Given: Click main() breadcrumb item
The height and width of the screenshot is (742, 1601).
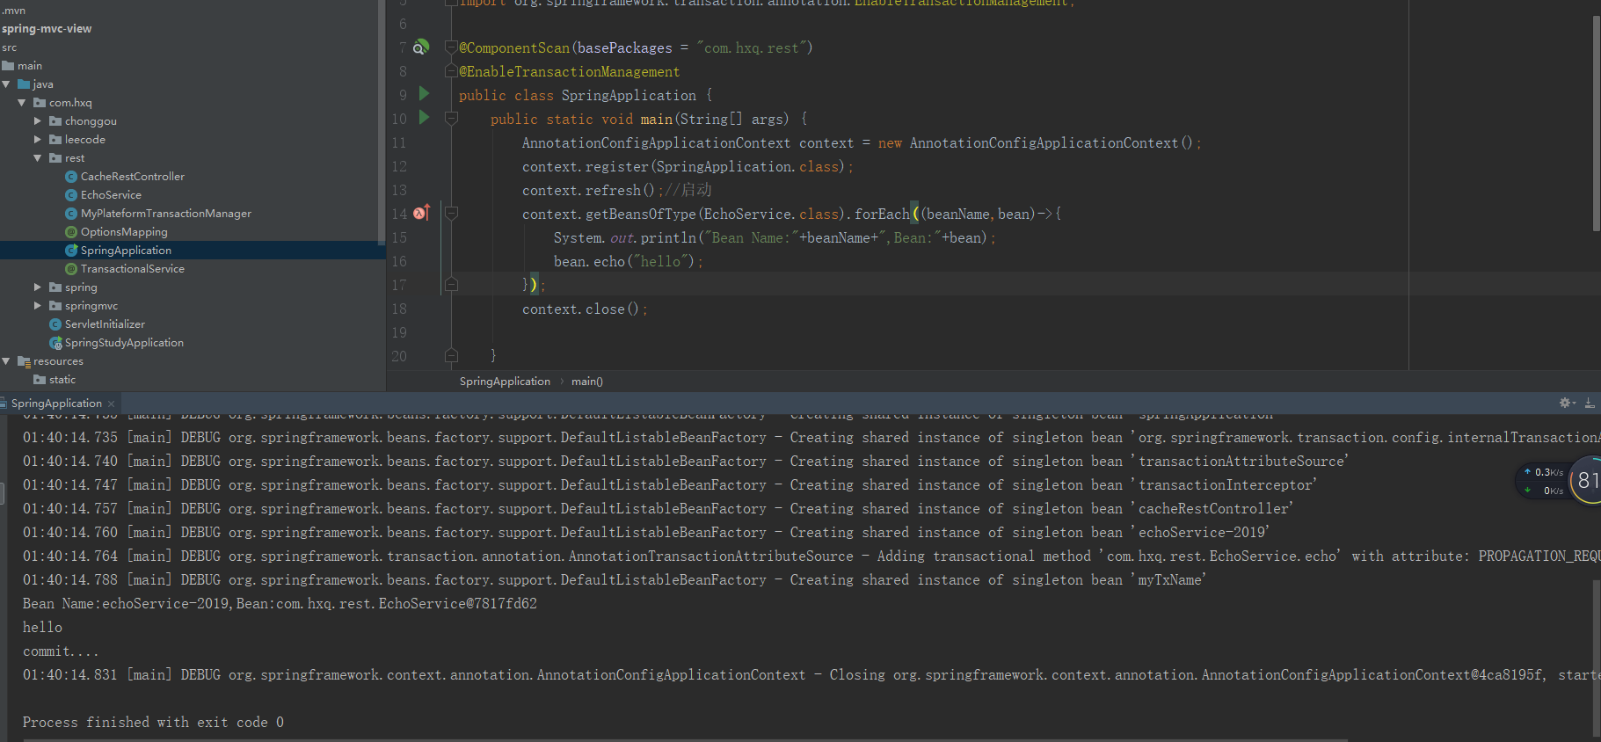Looking at the screenshot, I should pos(587,382).
